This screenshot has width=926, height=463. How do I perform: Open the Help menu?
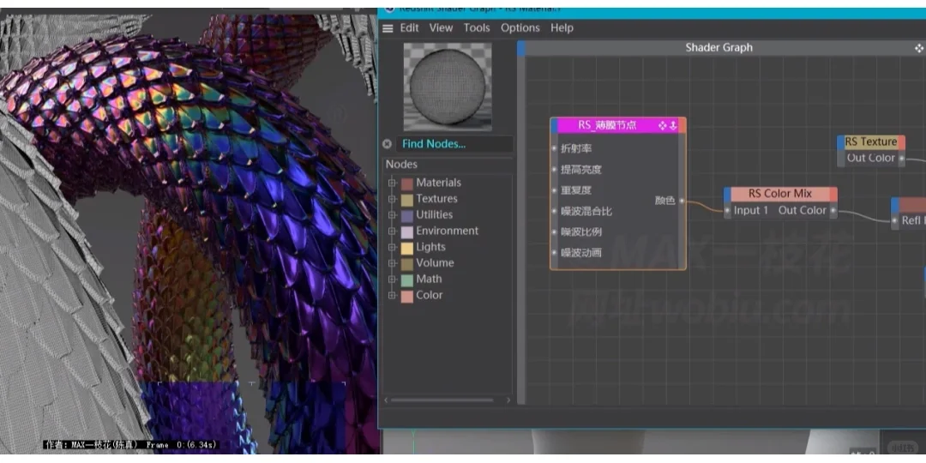pyautogui.click(x=562, y=27)
